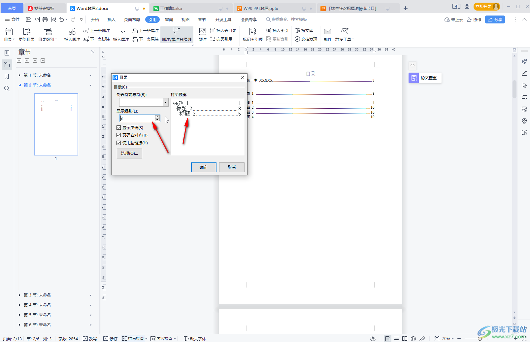Click the undo arrow icon
This screenshot has height=342, width=530.
click(x=62, y=20)
